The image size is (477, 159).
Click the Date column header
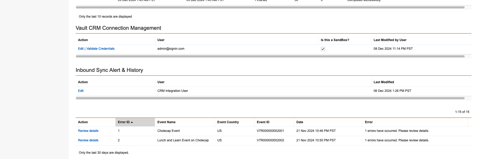click(300, 122)
